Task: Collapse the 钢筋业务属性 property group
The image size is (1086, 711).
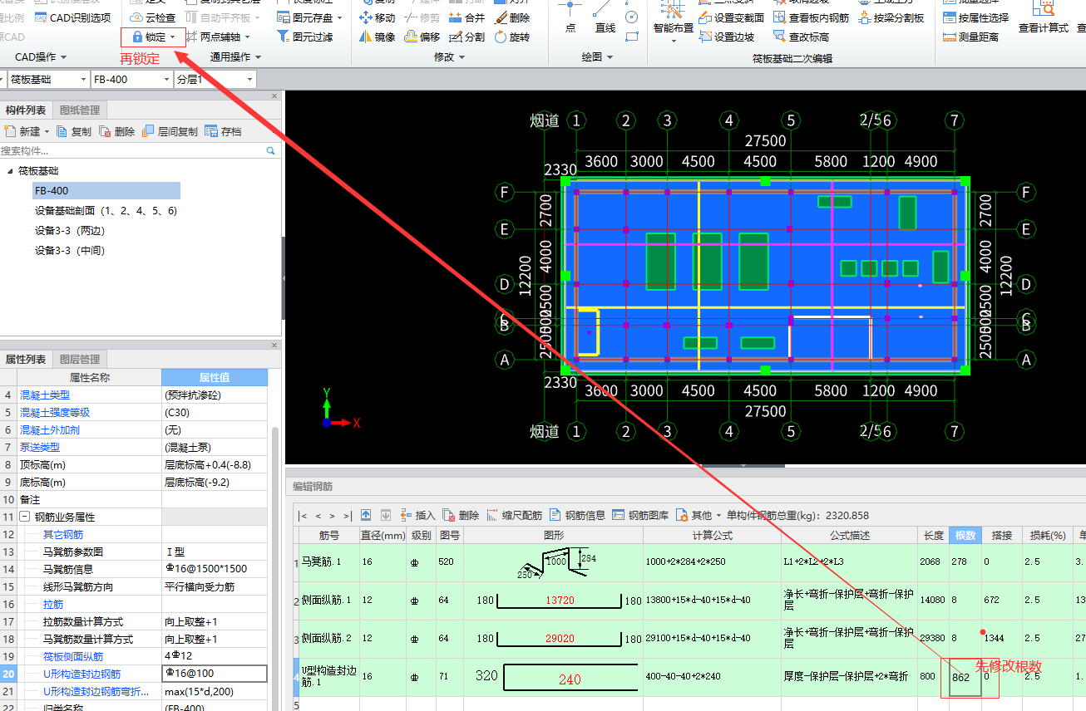Action: (24, 517)
